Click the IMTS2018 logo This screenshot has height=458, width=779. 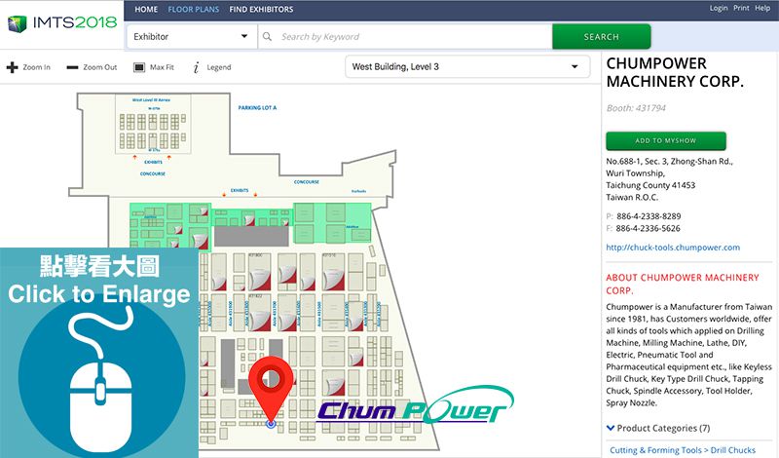(x=62, y=23)
